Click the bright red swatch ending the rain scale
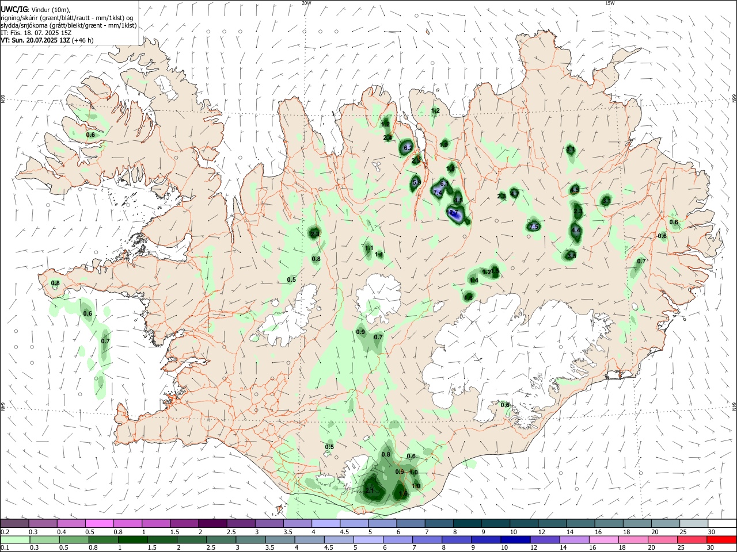Viewport: 737px width, 552px height. pos(721,540)
